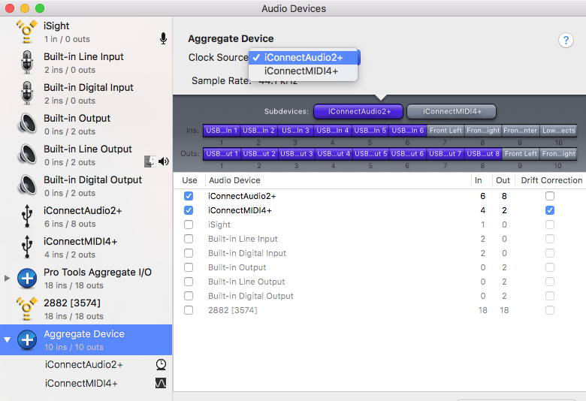Disable Drift Correction for iConnectMIDI4+

549,210
